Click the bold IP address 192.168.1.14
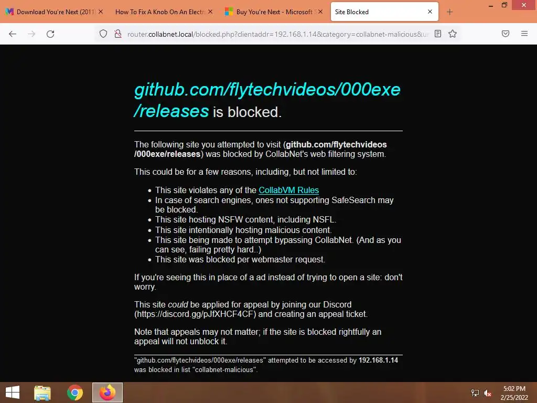 tap(378, 360)
